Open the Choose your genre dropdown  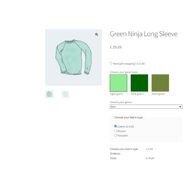tap(146, 107)
